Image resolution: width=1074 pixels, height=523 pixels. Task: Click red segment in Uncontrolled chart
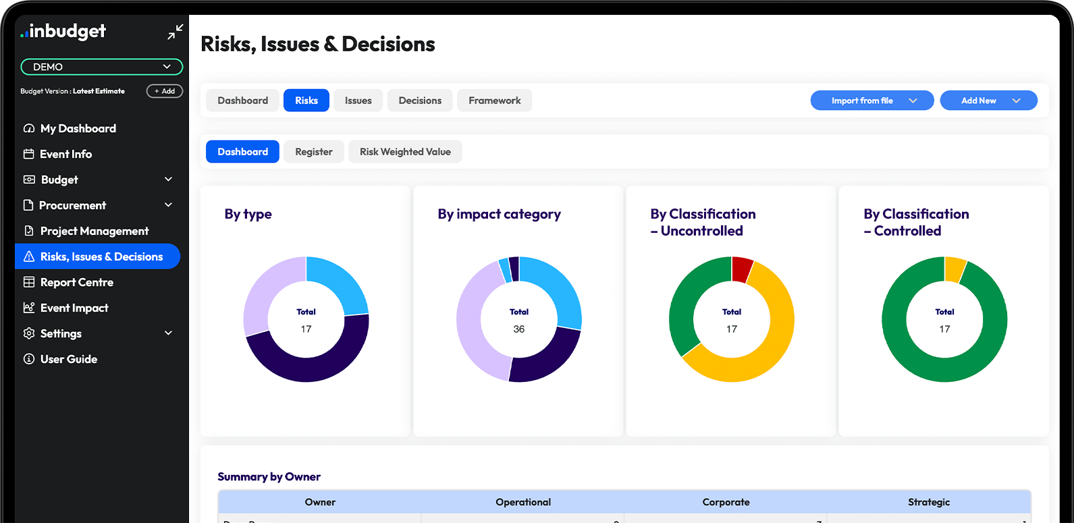pyautogui.click(x=741, y=269)
